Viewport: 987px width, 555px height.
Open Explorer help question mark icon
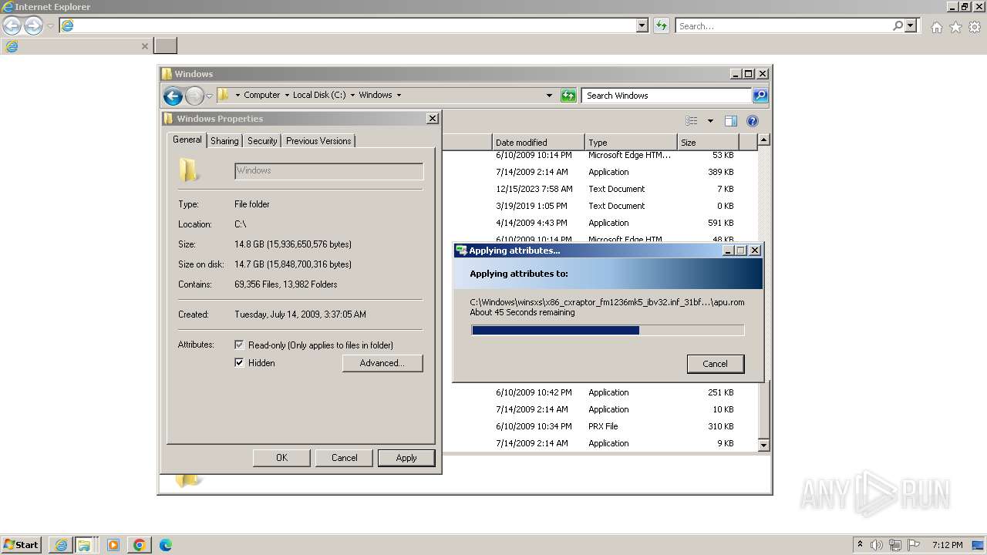753,121
